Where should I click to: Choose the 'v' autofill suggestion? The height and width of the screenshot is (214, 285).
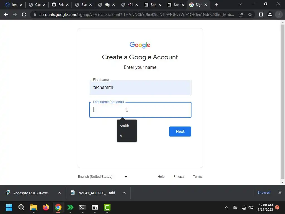tap(127, 136)
